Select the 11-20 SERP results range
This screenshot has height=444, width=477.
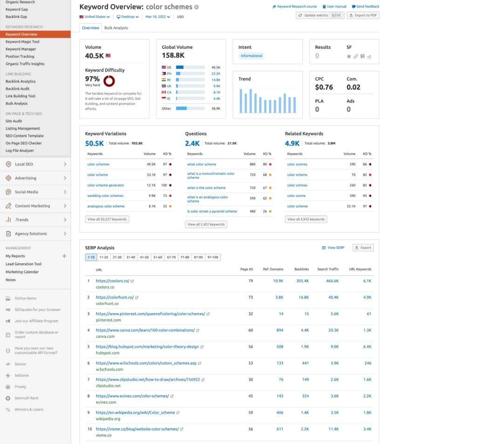(104, 257)
